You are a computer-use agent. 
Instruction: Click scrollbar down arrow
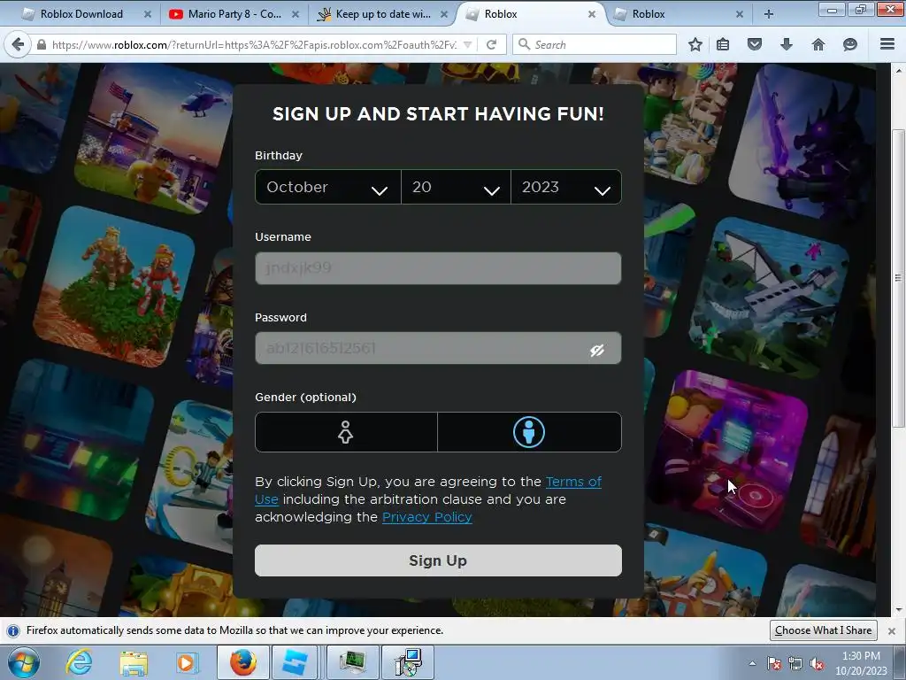898,609
